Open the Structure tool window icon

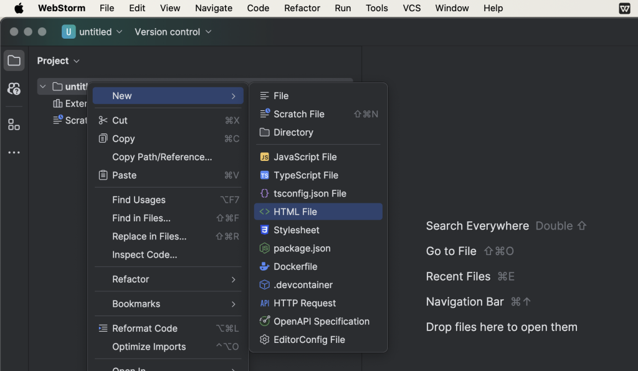(14, 124)
